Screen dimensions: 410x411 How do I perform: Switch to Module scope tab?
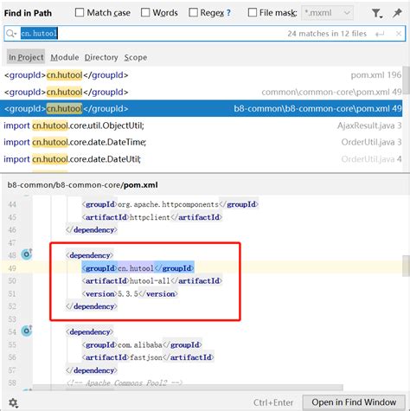pos(65,57)
